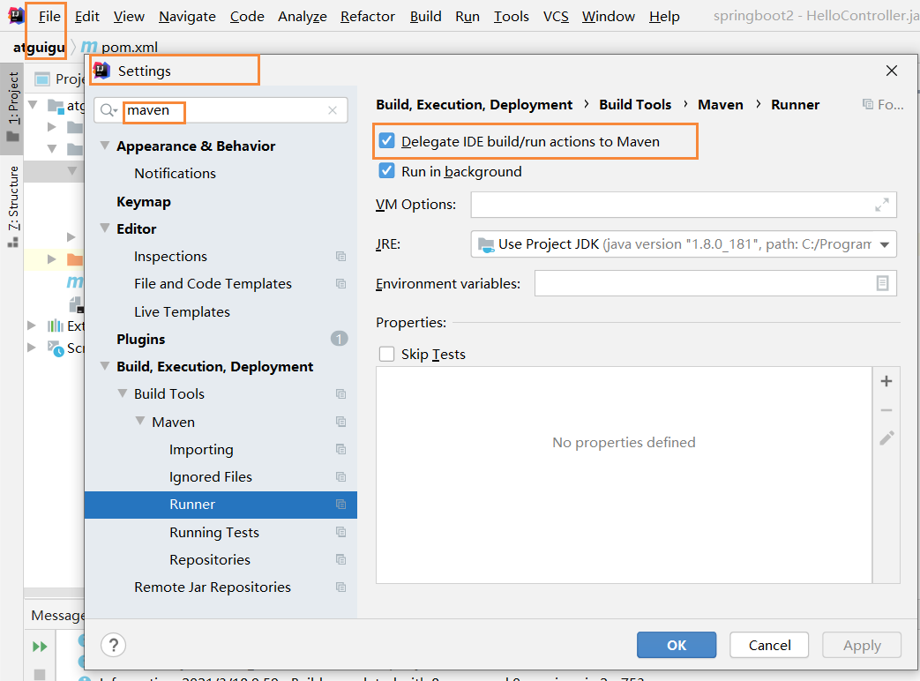The image size is (920, 681).
Task: Select Live Templates in settings tree
Action: 182,312
